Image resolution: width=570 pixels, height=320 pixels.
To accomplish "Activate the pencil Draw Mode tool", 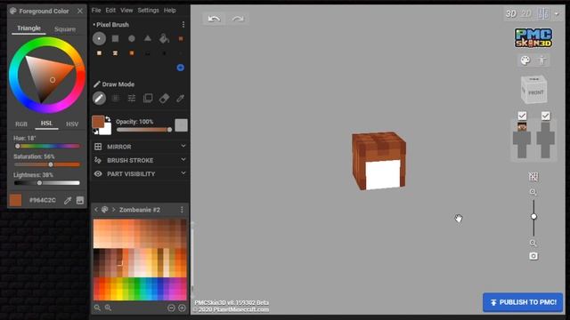I will tap(99, 99).
